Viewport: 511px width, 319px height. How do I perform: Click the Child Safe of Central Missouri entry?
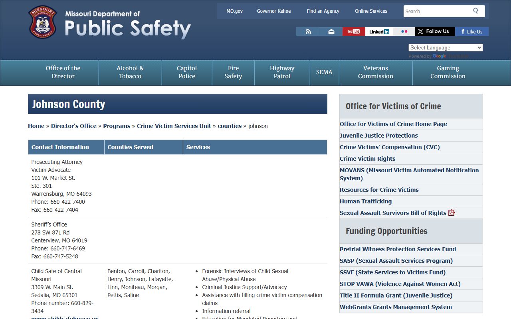(57, 275)
